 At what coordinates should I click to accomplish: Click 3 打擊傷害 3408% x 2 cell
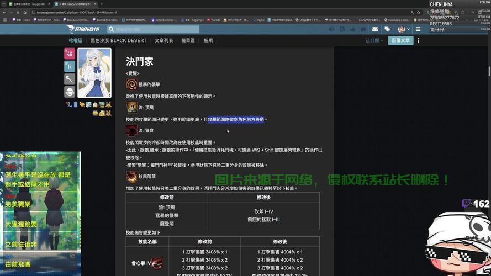point(205,268)
